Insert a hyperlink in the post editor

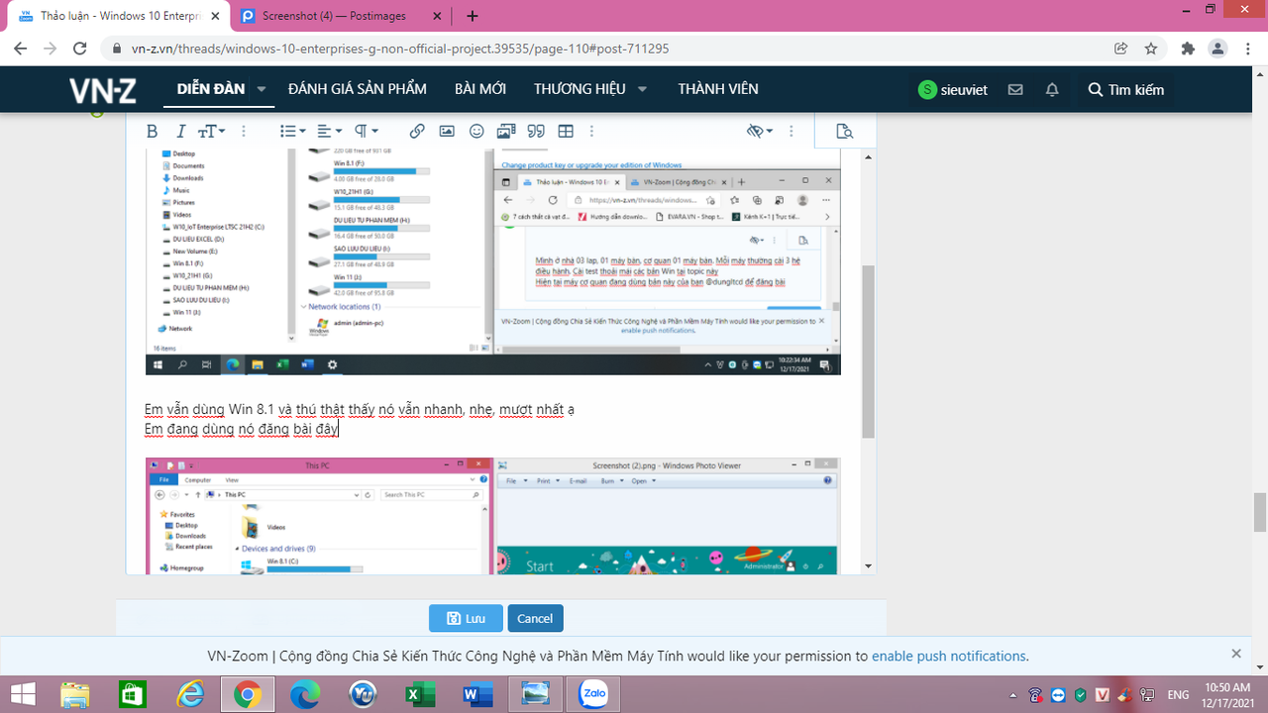click(417, 130)
